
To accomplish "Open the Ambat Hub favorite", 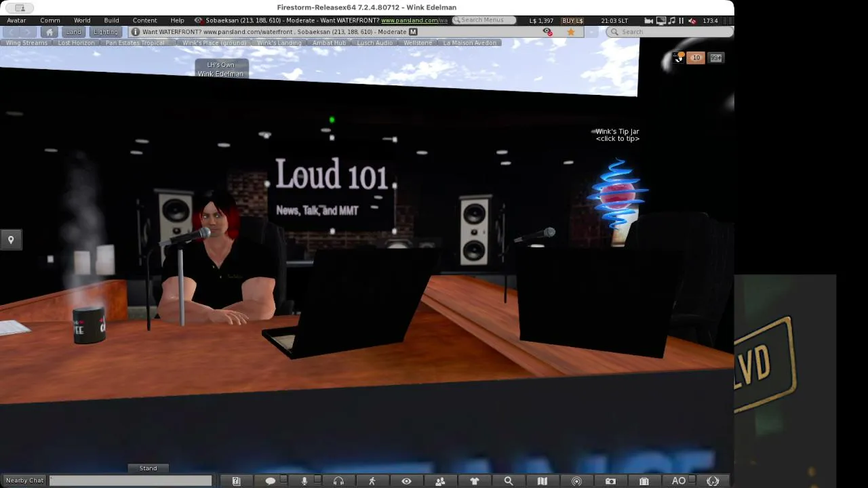I will click(329, 43).
